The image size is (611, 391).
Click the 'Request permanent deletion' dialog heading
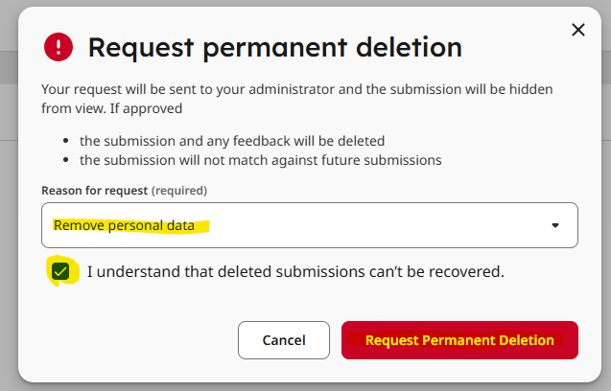[x=274, y=46]
